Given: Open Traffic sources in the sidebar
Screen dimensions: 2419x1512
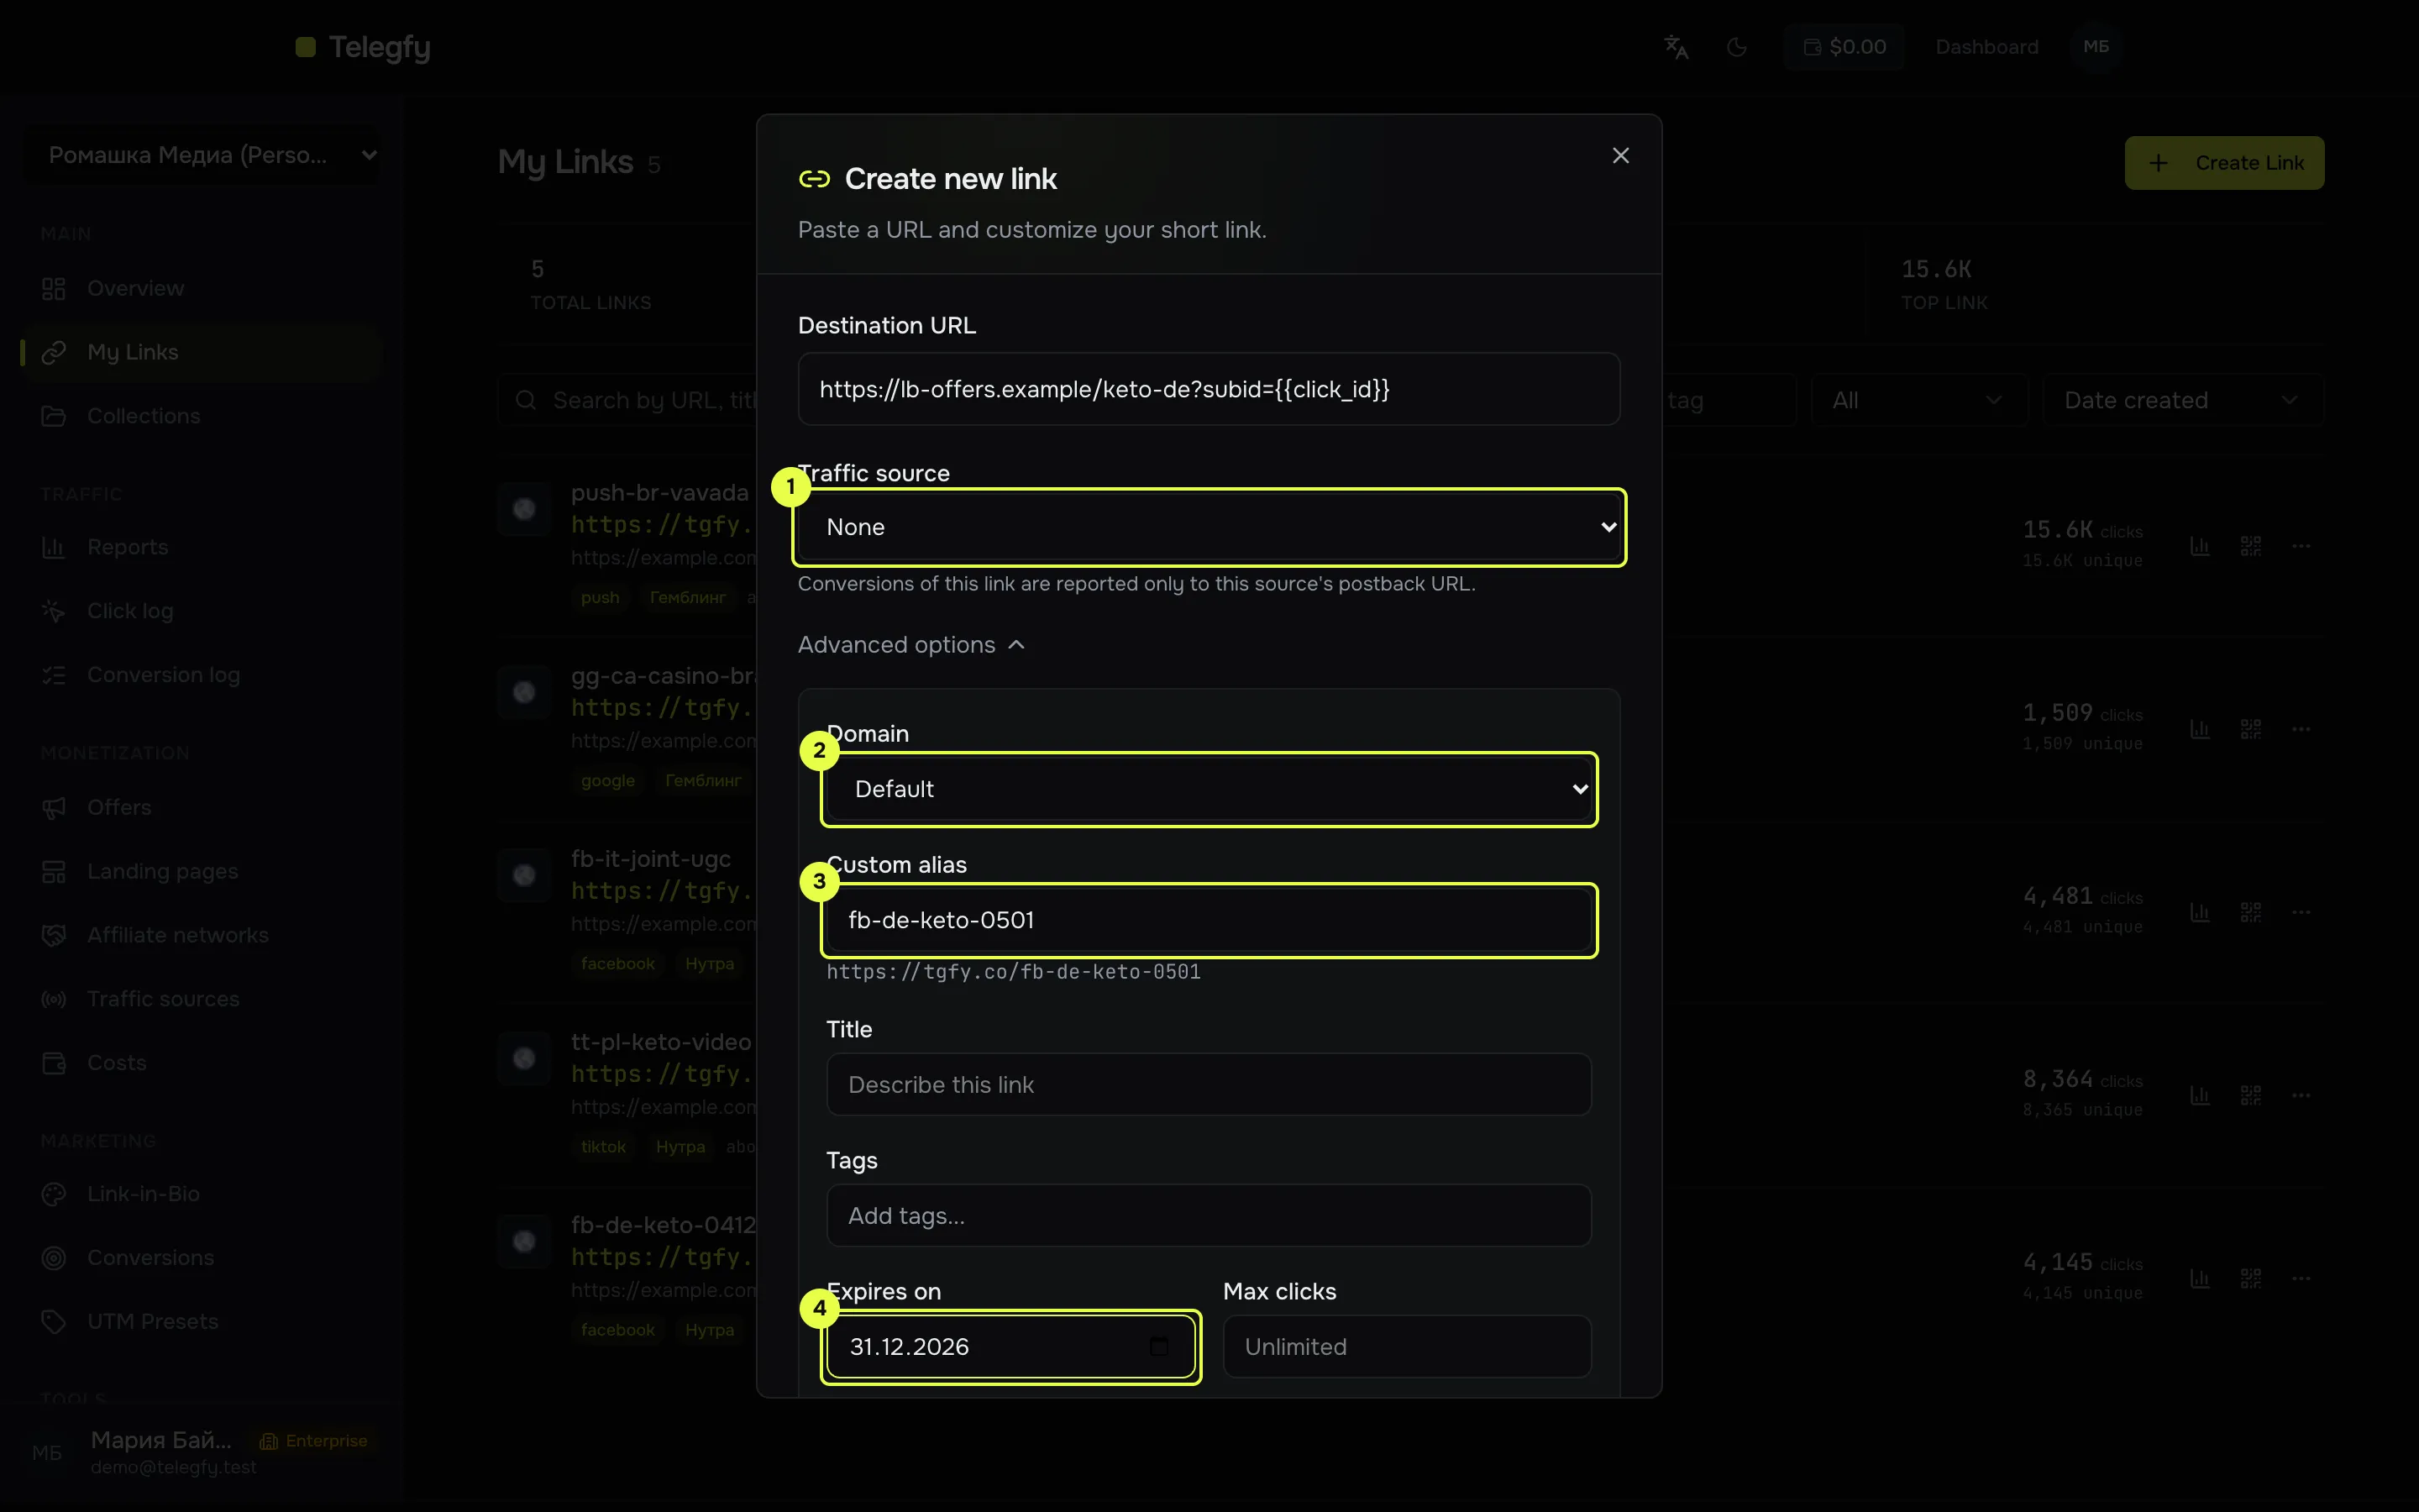Looking at the screenshot, I should coord(202,999).
